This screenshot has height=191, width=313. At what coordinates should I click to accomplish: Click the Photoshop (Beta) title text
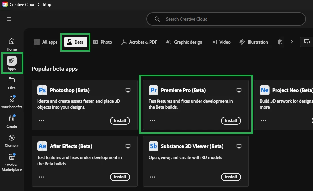pos(70,90)
